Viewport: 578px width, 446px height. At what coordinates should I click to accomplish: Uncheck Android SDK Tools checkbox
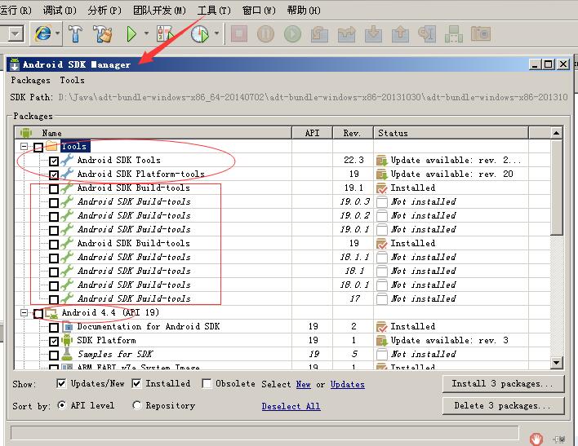coord(54,161)
